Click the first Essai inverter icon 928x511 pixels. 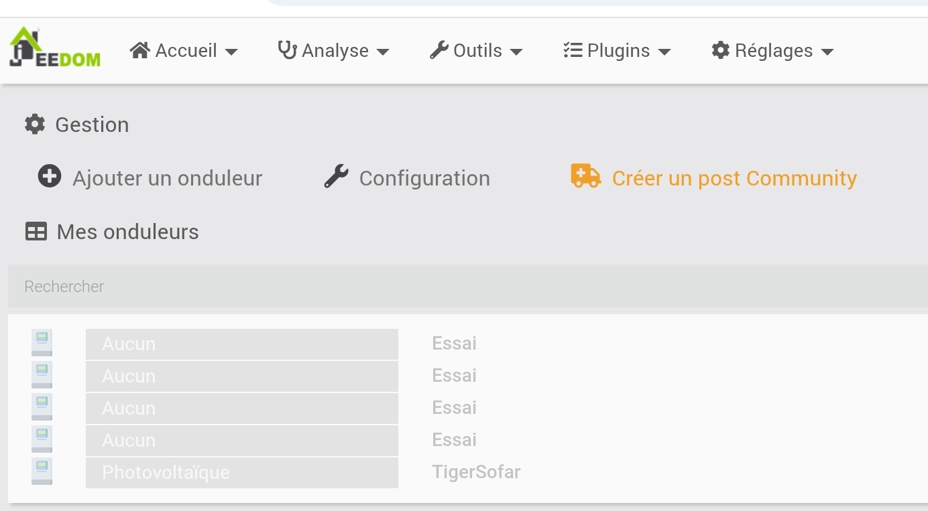[x=42, y=343]
